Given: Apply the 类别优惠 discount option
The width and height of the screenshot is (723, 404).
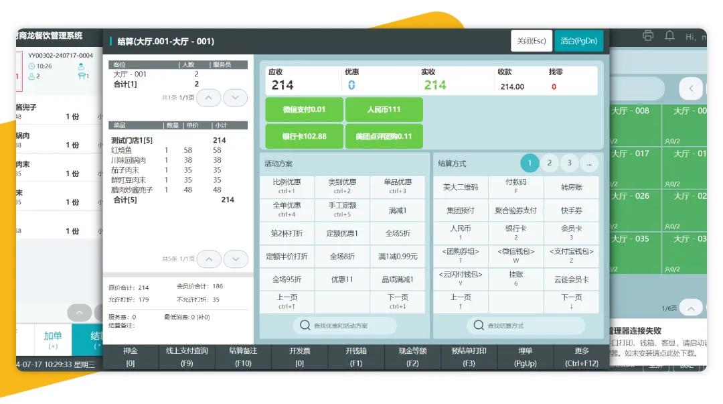Looking at the screenshot, I should coord(342,186).
